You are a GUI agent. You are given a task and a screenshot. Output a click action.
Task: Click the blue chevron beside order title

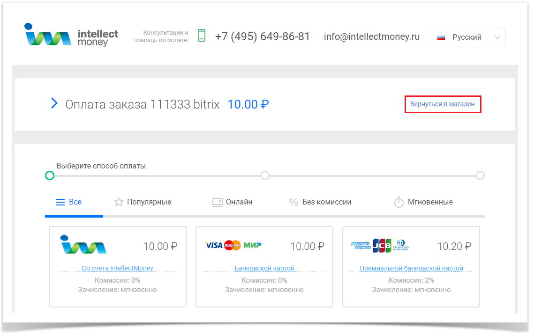[54, 103]
